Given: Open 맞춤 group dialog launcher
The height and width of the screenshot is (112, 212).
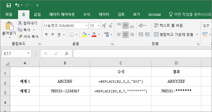Looking at the screenshot, I should point(198,44).
